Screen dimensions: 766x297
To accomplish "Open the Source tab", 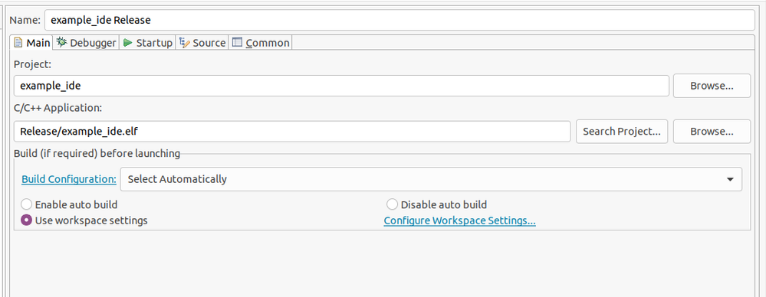I will [202, 42].
